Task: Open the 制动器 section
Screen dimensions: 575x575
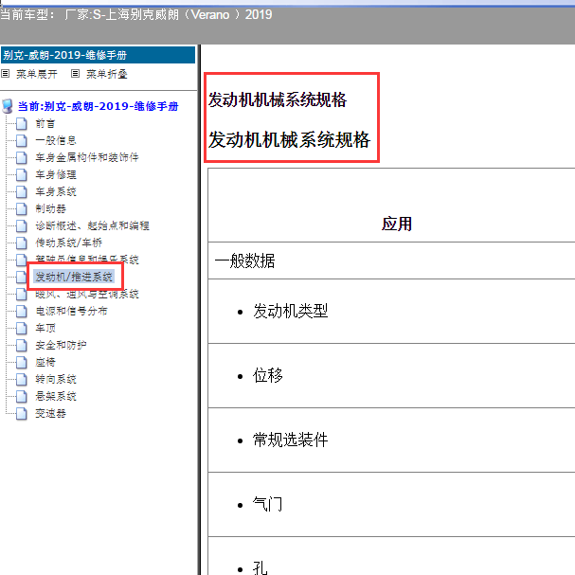Action: coord(50,208)
